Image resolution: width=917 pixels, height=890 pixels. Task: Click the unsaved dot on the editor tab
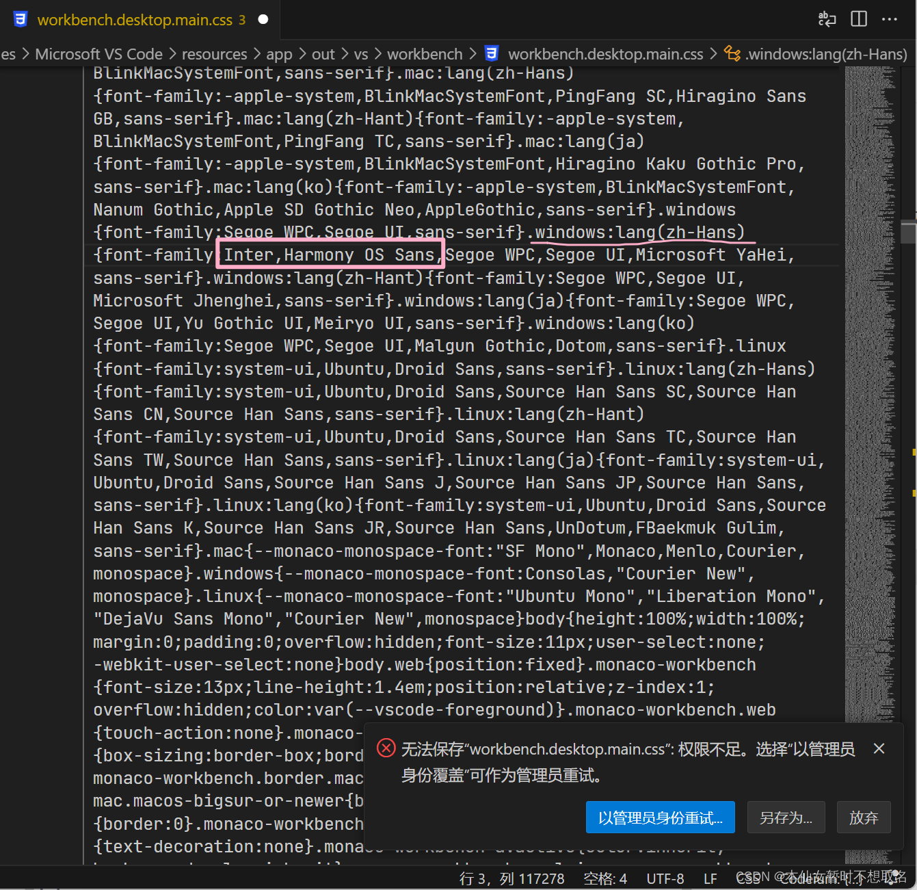click(263, 20)
